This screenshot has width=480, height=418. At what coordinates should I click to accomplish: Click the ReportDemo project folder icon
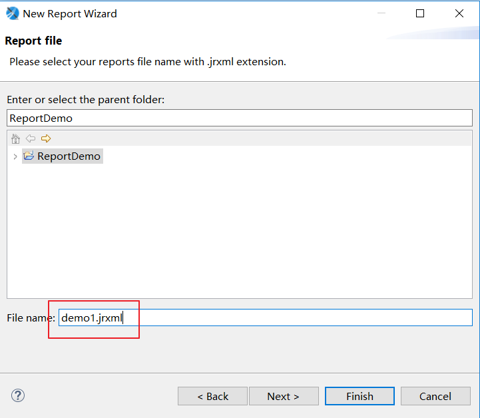coord(29,156)
